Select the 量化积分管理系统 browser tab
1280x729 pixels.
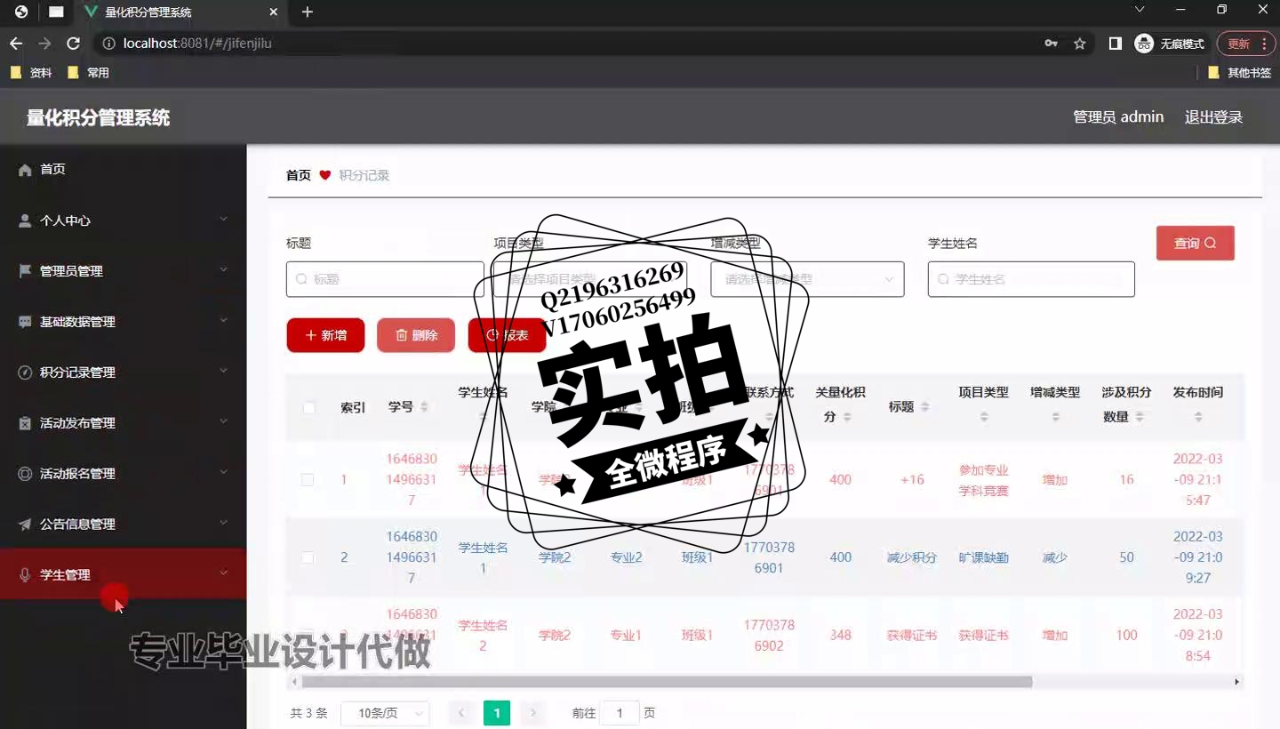[x=180, y=12]
